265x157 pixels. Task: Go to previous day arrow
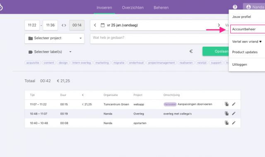click(95, 25)
